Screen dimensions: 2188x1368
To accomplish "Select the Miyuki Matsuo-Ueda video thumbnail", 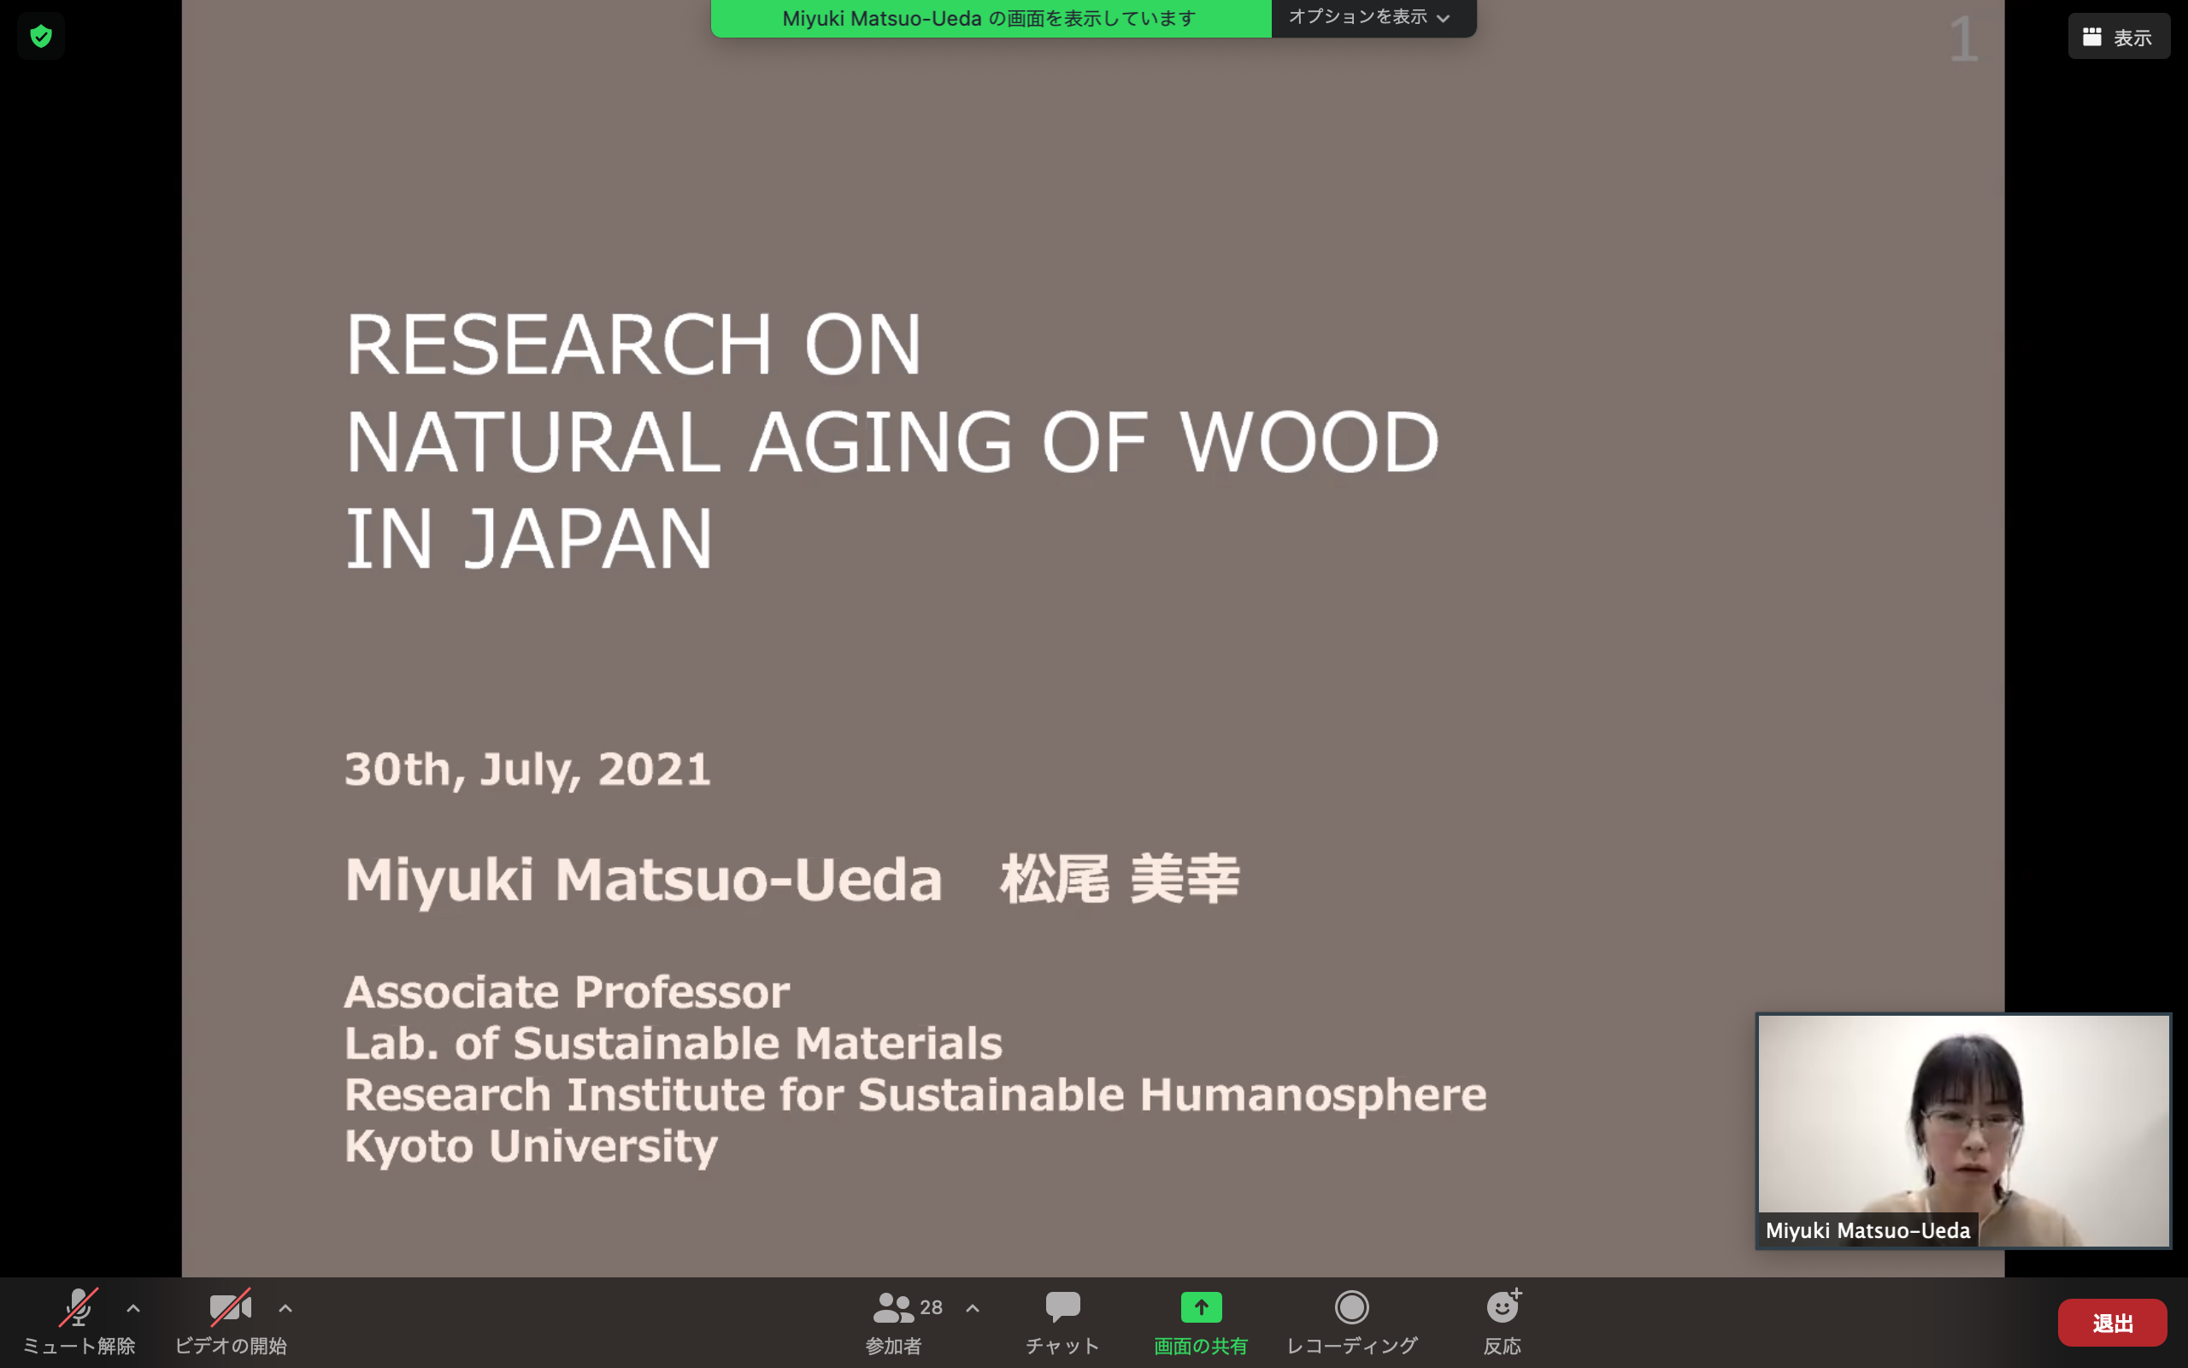I will coord(1964,1131).
